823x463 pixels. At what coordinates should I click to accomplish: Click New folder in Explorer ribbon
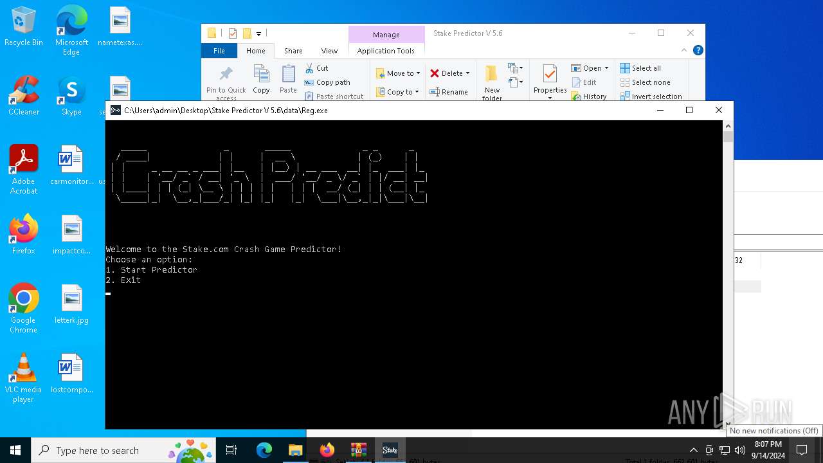click(492, 82)
